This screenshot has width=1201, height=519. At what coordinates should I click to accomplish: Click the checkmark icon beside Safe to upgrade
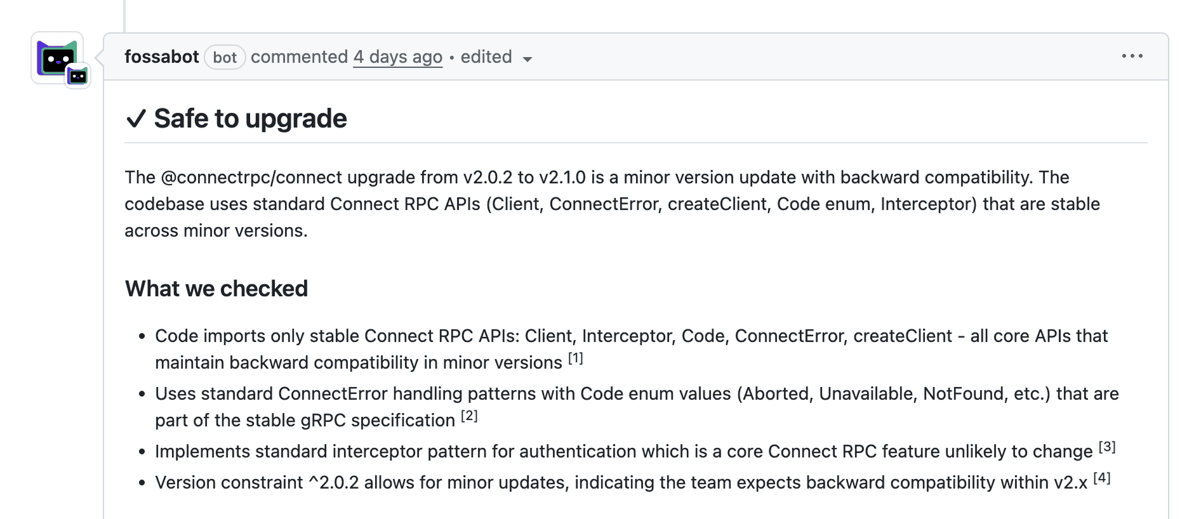point(136,119)
